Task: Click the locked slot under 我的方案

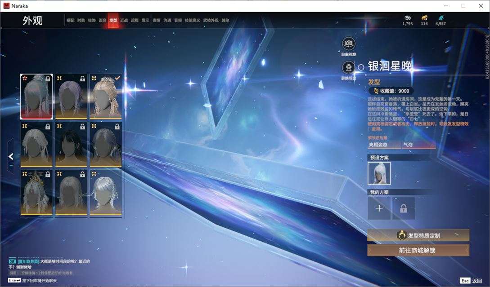Action: click(x=404, y=208)
